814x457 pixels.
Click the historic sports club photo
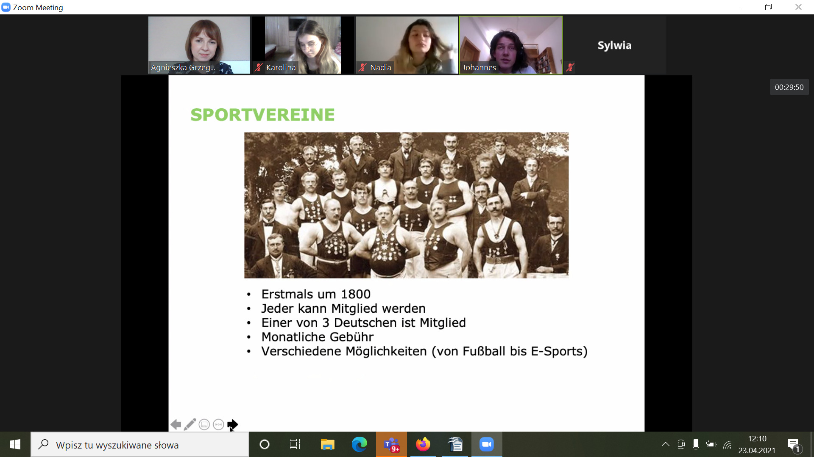point(406,205)
